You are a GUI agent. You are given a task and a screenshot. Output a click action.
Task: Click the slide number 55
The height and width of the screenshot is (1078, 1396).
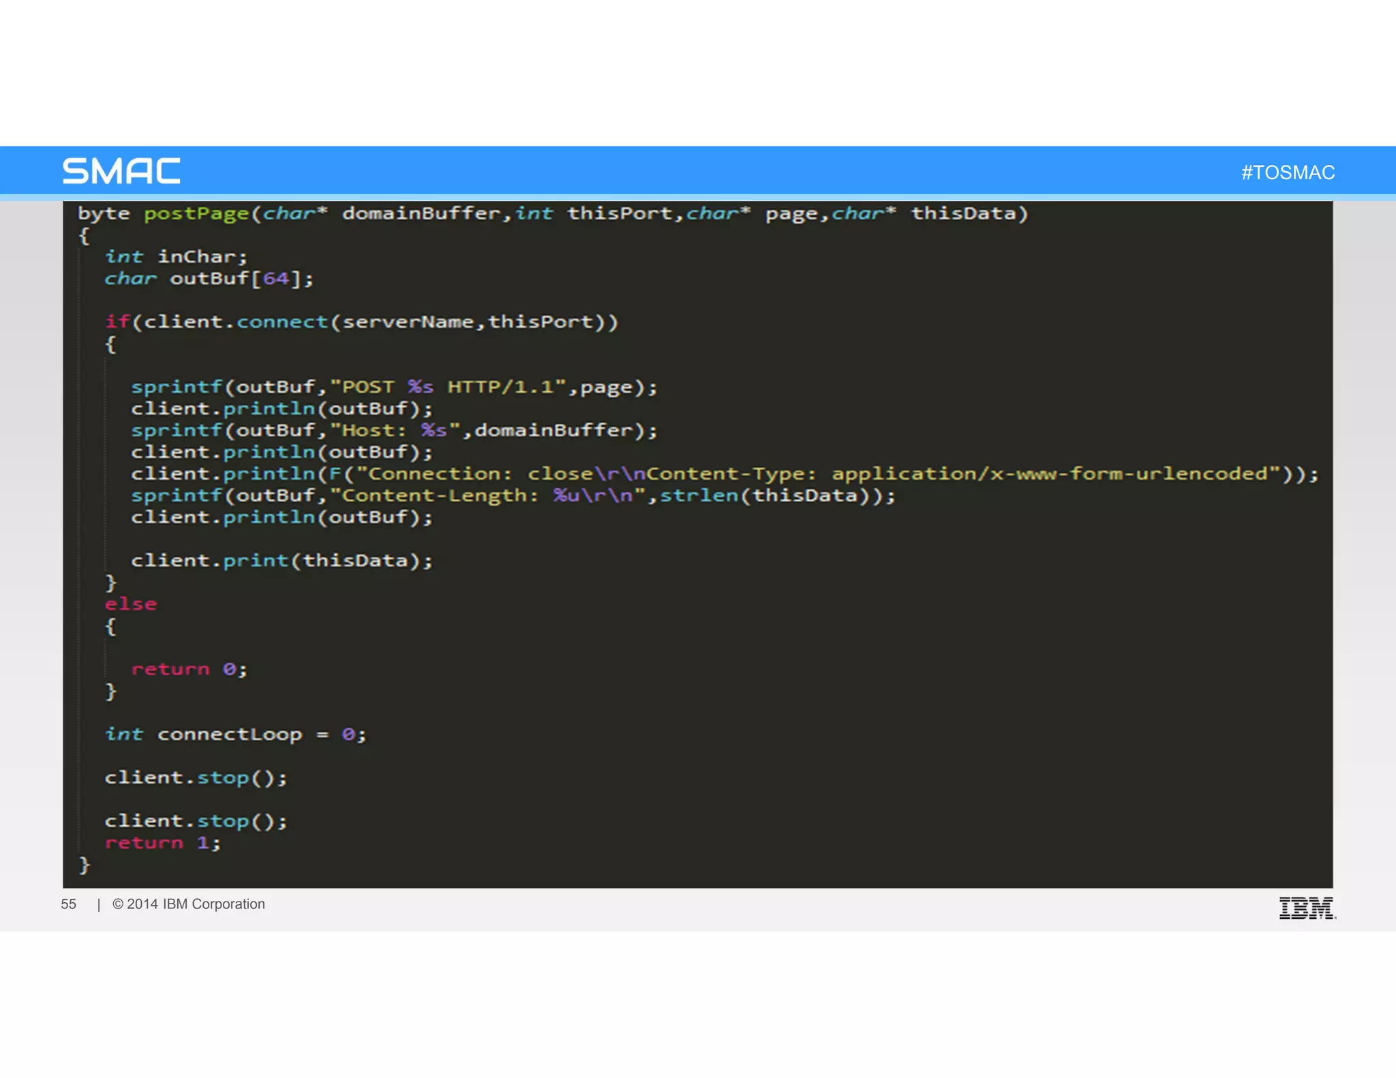68,904
